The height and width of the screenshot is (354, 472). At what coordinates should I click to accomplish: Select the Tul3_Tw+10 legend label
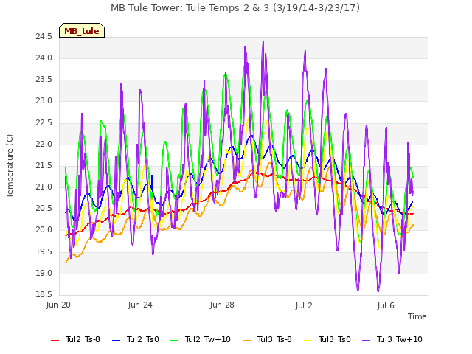click(x=400, y=339)
